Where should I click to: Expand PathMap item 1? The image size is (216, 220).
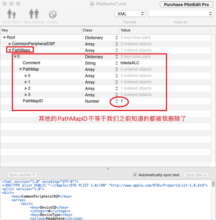[x=26, y=82]
